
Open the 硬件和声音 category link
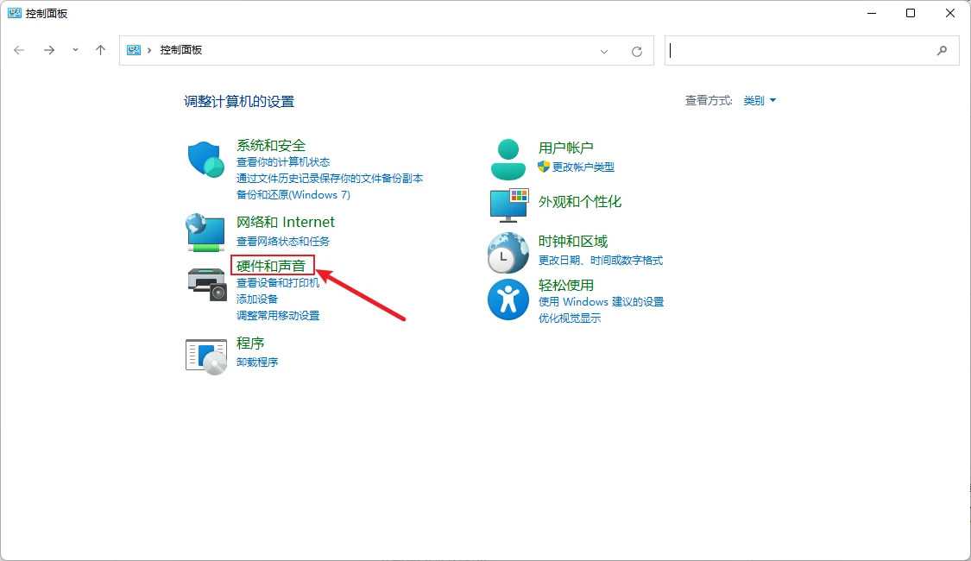coord(271,266)
